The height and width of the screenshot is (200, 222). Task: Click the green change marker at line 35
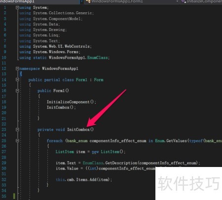[x=14, y=196]
